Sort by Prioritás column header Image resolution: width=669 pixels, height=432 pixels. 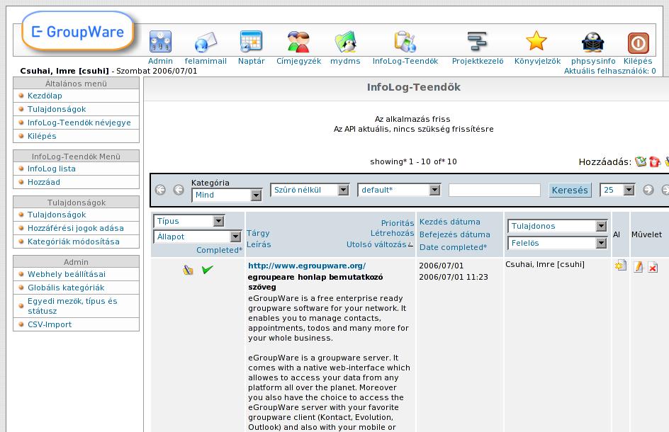(398, 223)
